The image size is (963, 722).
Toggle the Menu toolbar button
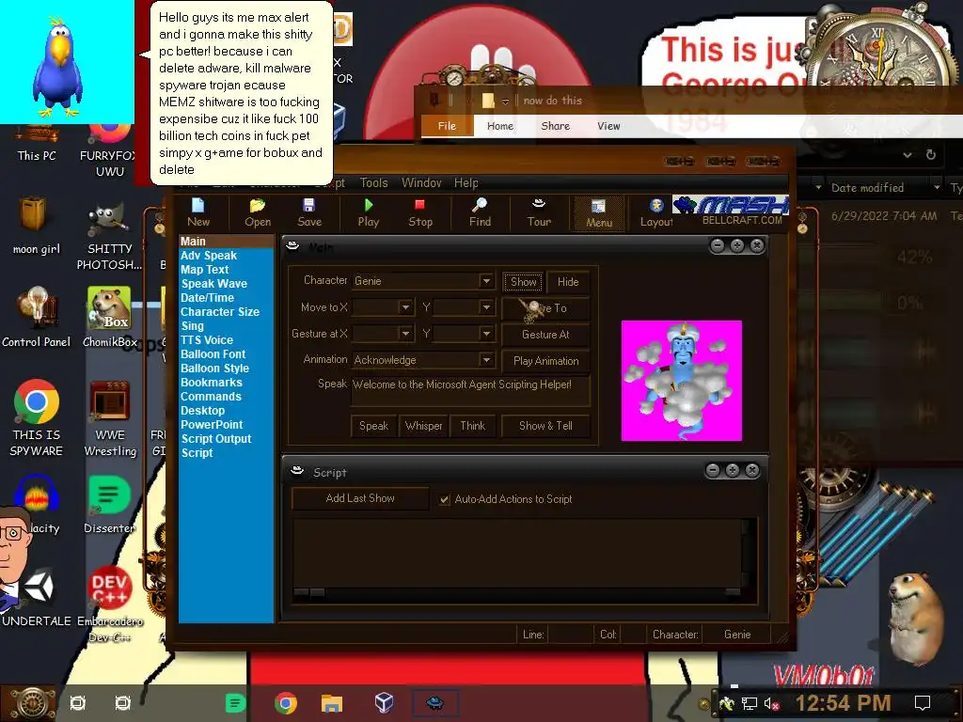599,213
